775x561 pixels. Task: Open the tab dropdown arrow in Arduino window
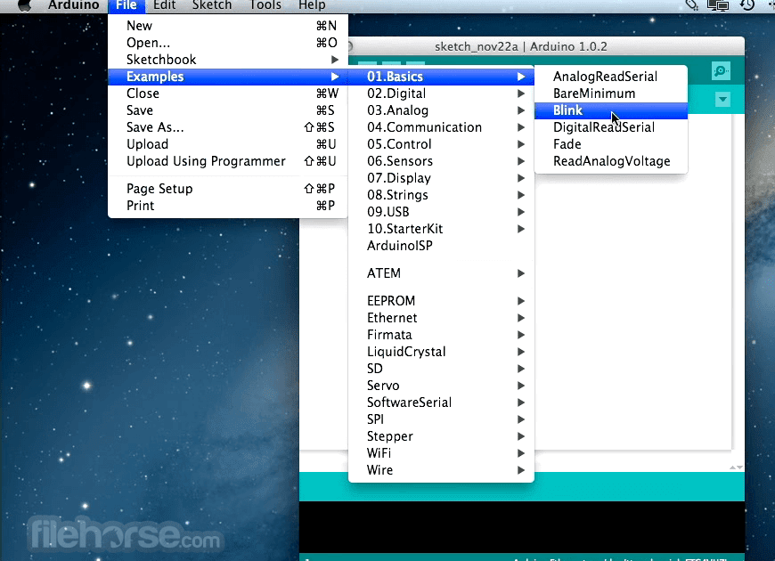click(722, 100)
